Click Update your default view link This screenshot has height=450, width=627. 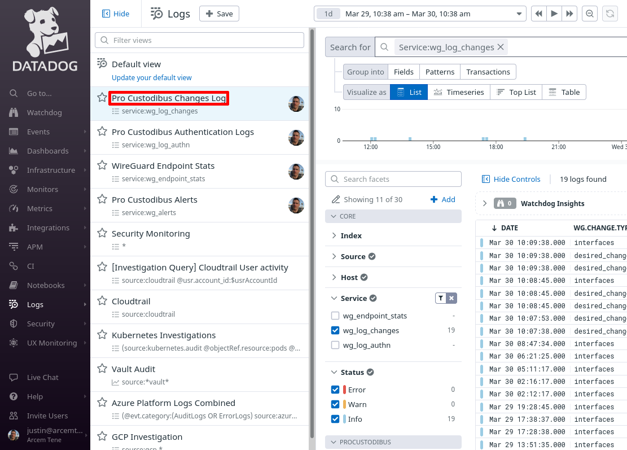pos(152,77)
